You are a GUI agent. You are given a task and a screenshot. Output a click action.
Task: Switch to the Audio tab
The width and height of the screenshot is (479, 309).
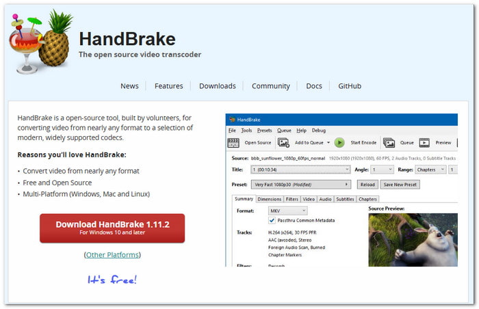point(325,199)
